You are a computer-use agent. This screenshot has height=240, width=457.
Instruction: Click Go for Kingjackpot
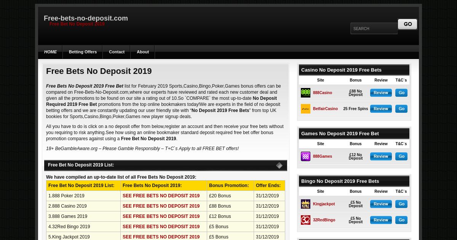click(401, 204)
